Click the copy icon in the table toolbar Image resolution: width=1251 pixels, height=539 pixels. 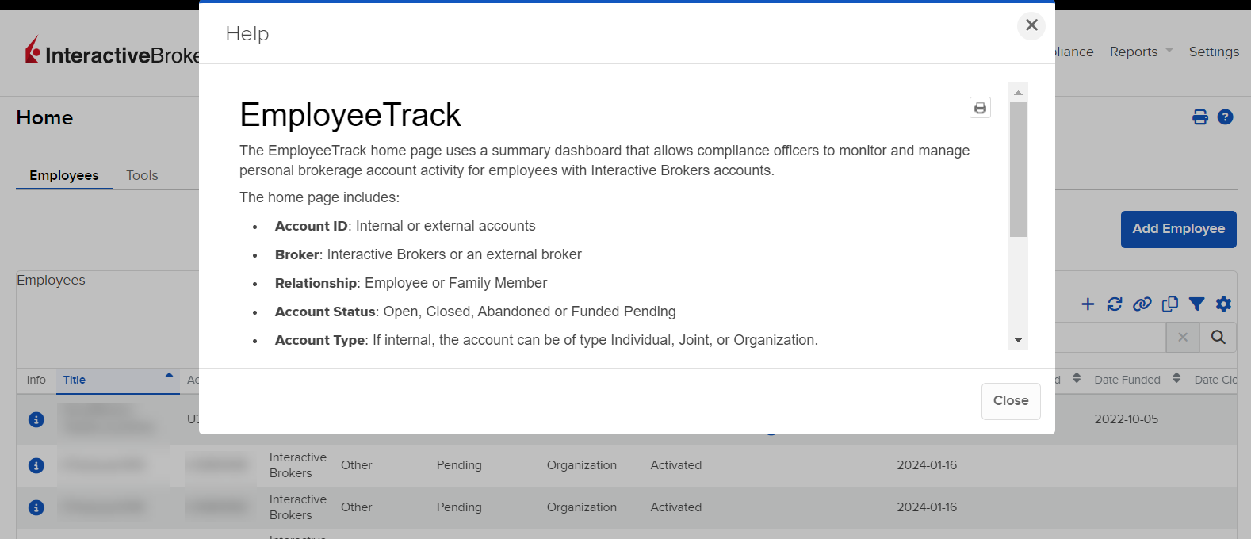1169,304
